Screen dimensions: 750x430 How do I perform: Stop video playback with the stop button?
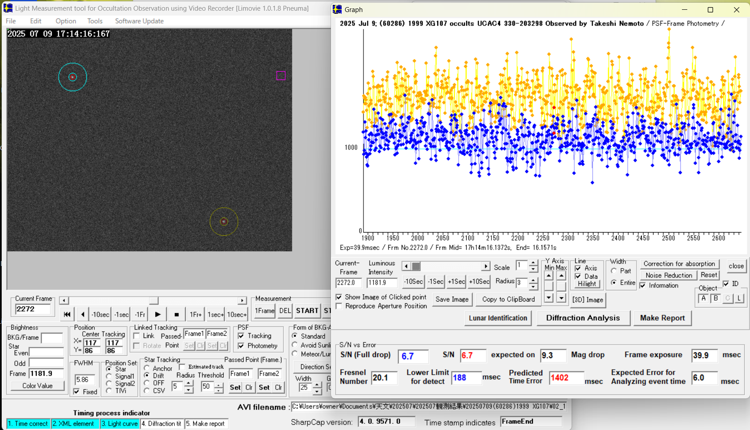tap(177, 314)
